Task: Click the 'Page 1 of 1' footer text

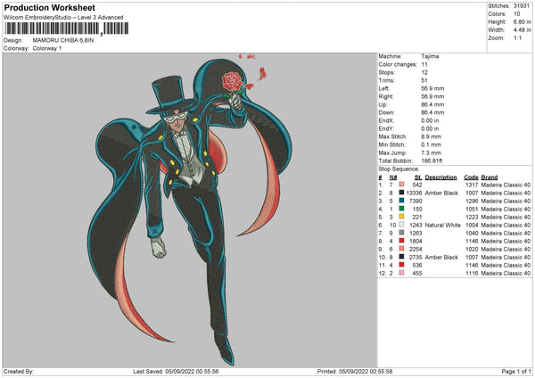Action: tap(516, 371)
